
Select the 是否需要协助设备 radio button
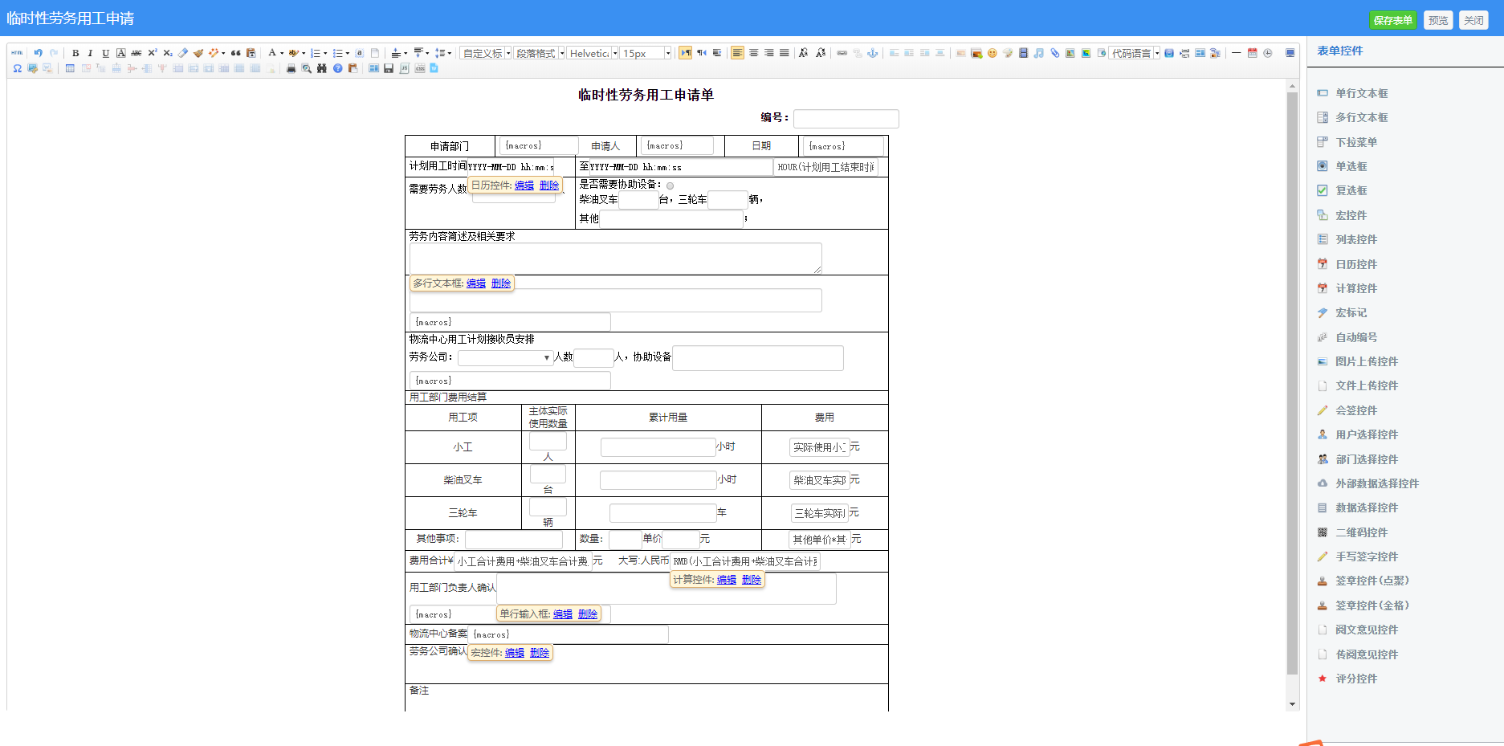tap(670, 185)
